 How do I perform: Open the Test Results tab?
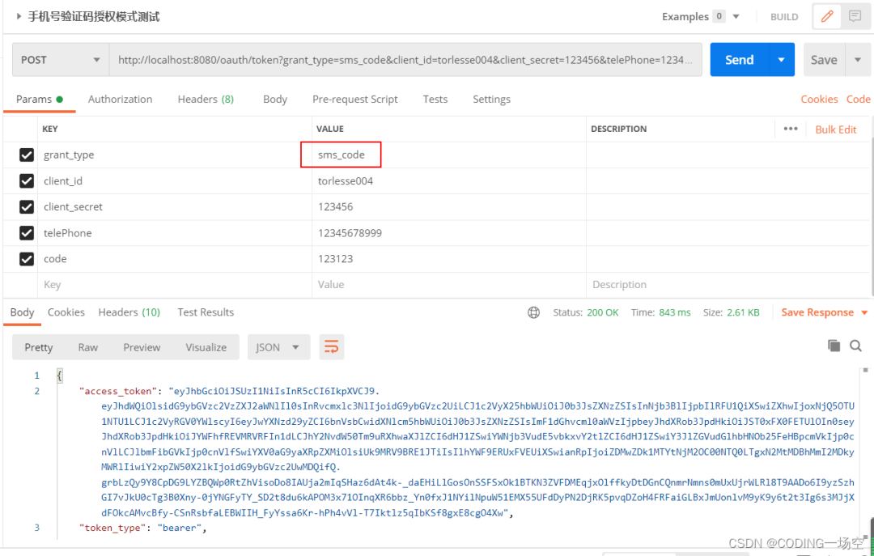coord(206,312)
